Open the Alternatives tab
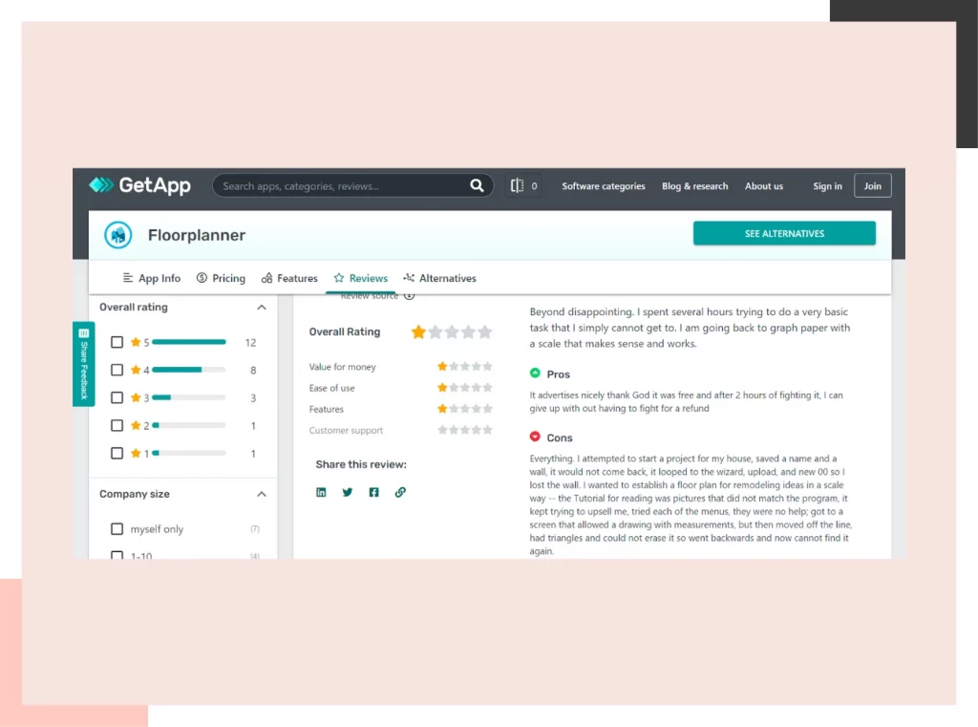 (x=439, y=278)
